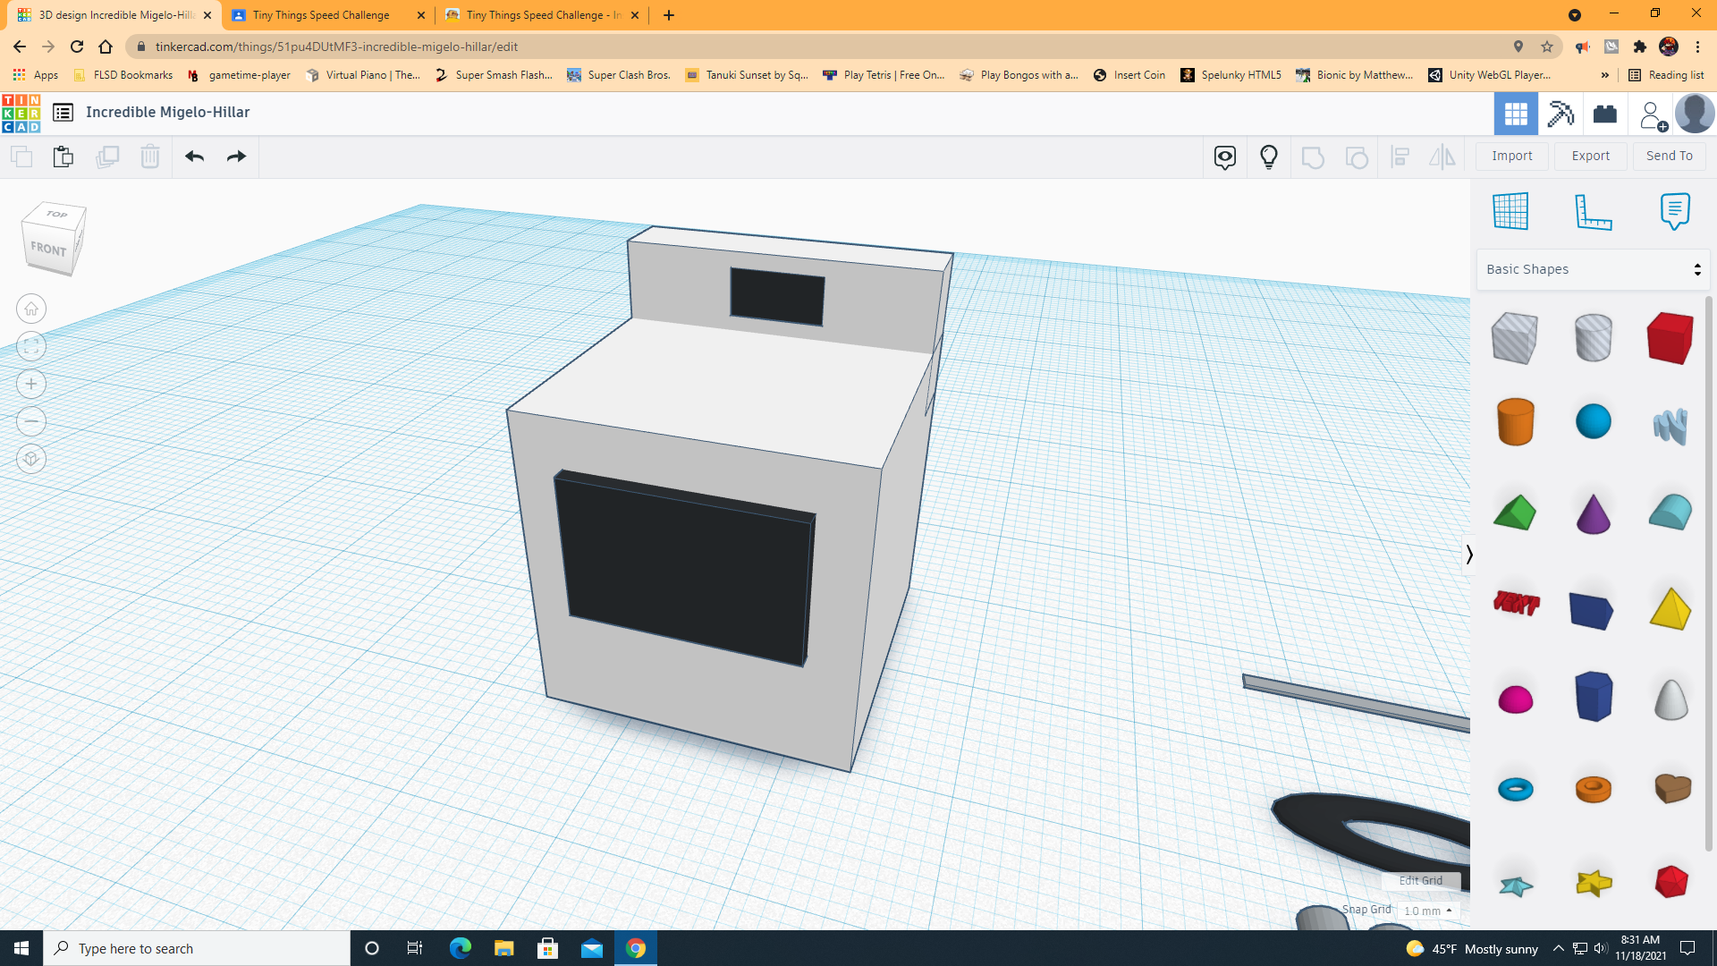Click the Undo arrow in the toolbar
1717x966 pixels.
click(194, 156)
